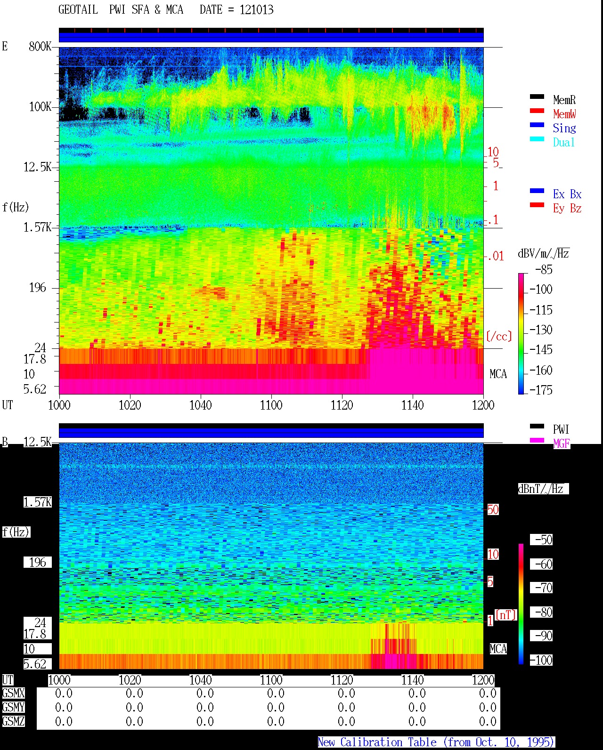The width and height of the screenshot is (603, 750).
Task: Click the GSMX row label
Action: (x=13, y=694)
